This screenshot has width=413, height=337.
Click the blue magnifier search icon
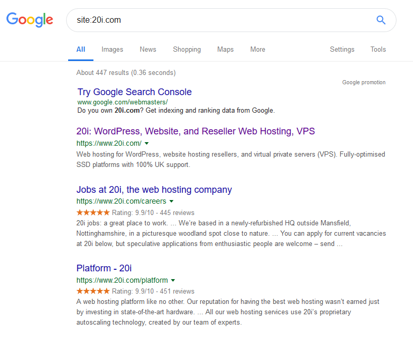pyautogui.click(x=381, y=20)
